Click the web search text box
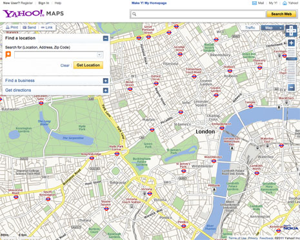Screen dimensions: 300x240 pos(198,14)
